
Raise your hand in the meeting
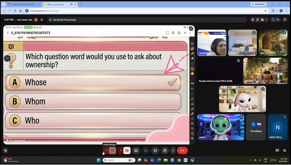pyautogui.click(x=165, y=150)
